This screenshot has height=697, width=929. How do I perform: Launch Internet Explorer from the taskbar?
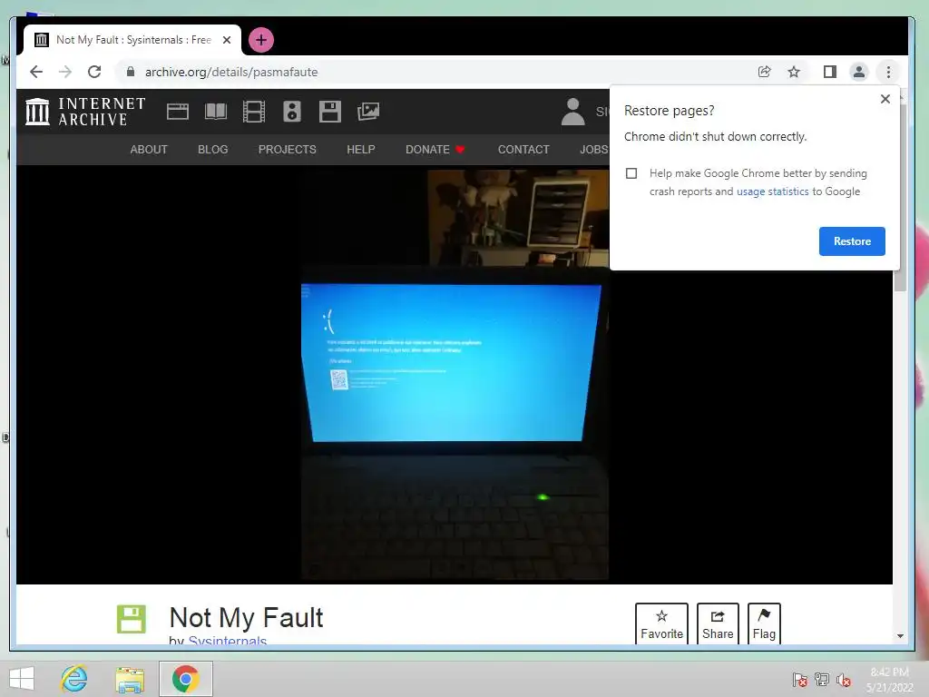pyautogui.click(x=74, y=679)
